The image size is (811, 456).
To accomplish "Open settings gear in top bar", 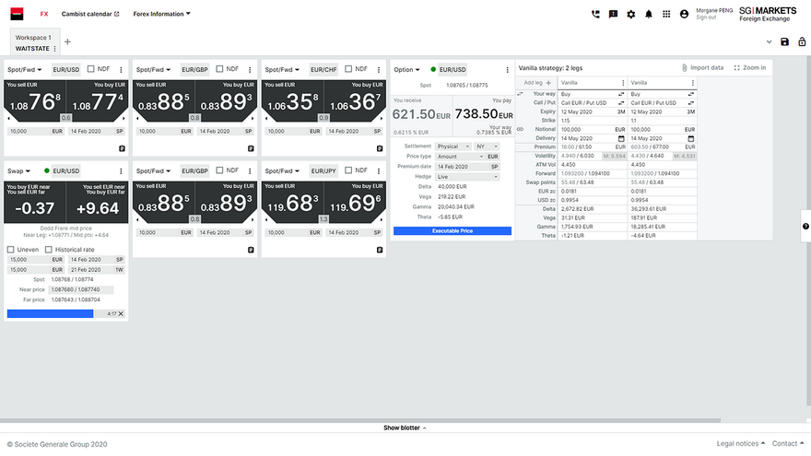I will pyautogui.click(x=631, y=15).
